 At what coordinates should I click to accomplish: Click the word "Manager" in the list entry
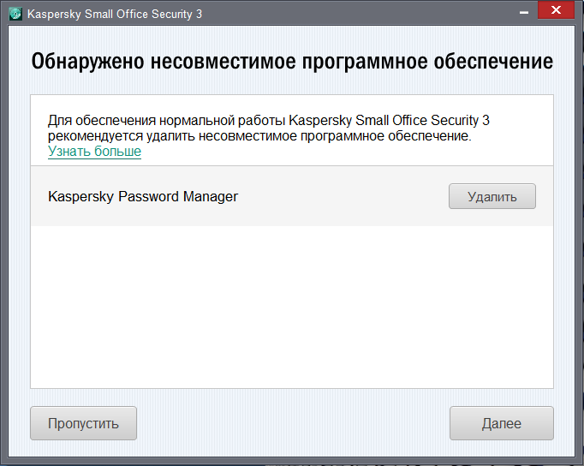click(x=210, y=196)
